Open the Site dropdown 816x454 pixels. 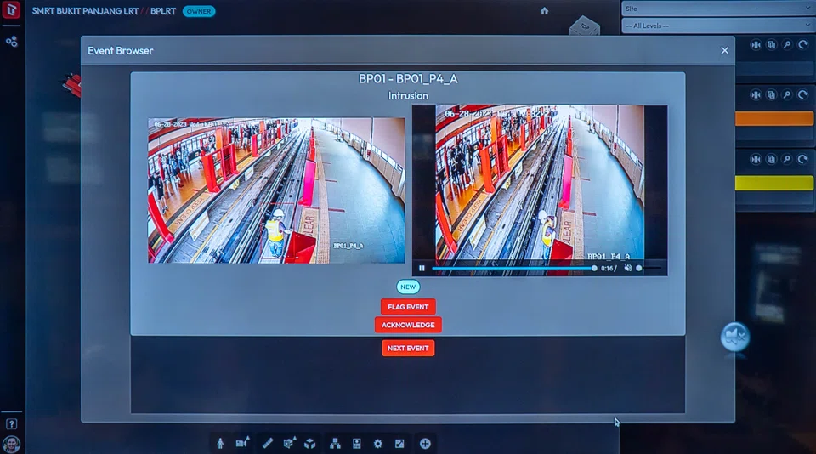[717, 9]
